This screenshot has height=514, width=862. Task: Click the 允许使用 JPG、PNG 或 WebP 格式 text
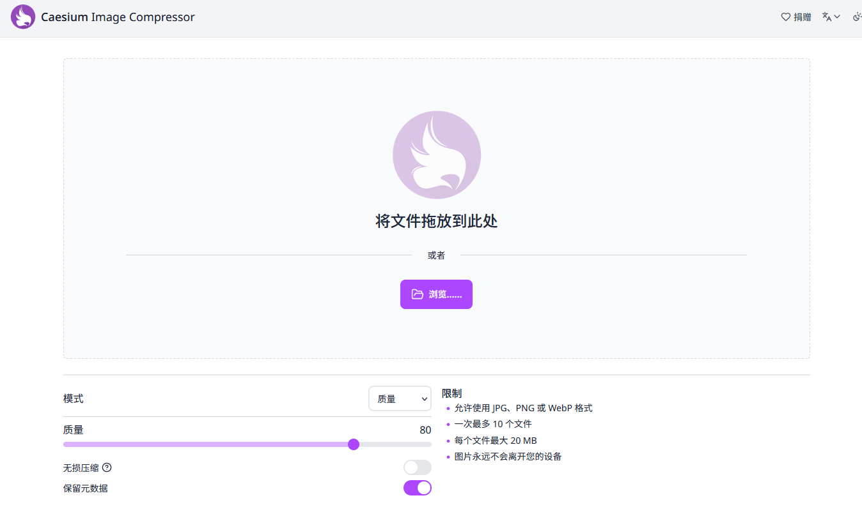[523, 408]
